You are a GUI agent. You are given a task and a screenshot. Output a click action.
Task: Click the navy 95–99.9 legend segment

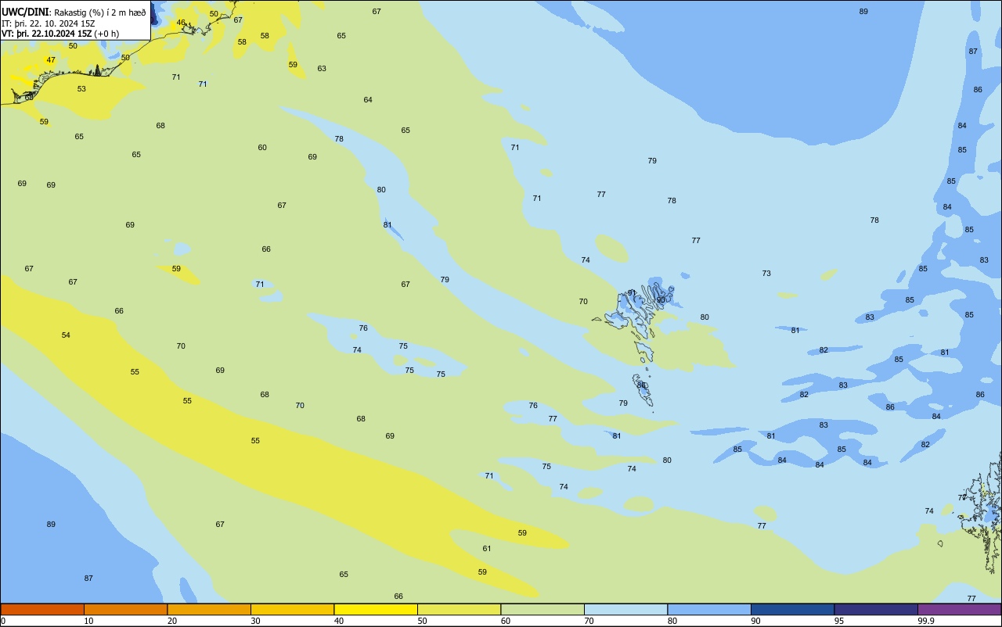(x=876, y=609)
